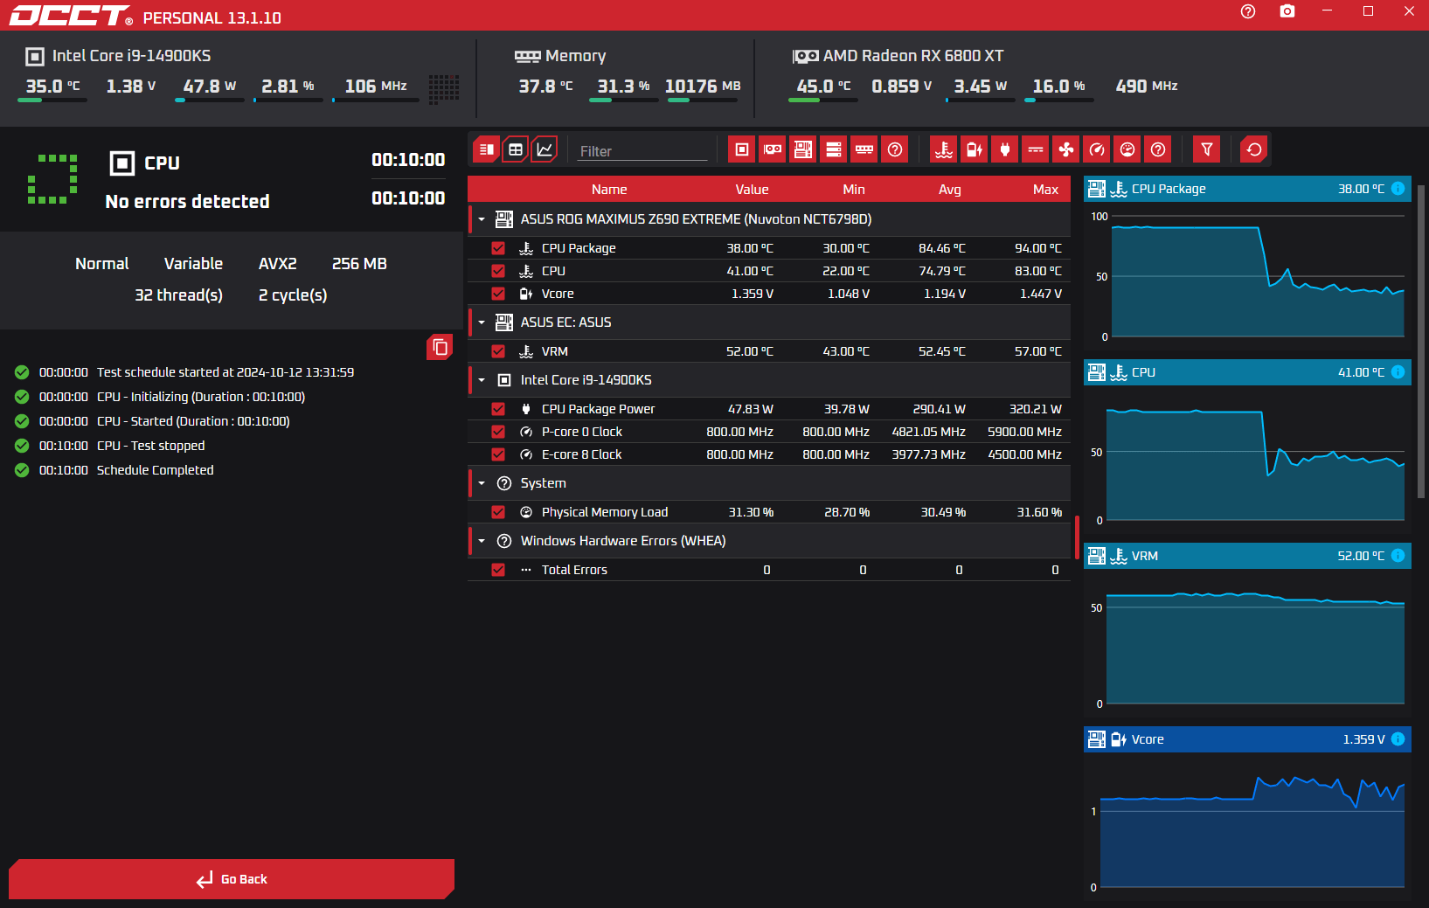
Task: Click the power plug sensor filter icon
Action: coord(1005,149)
